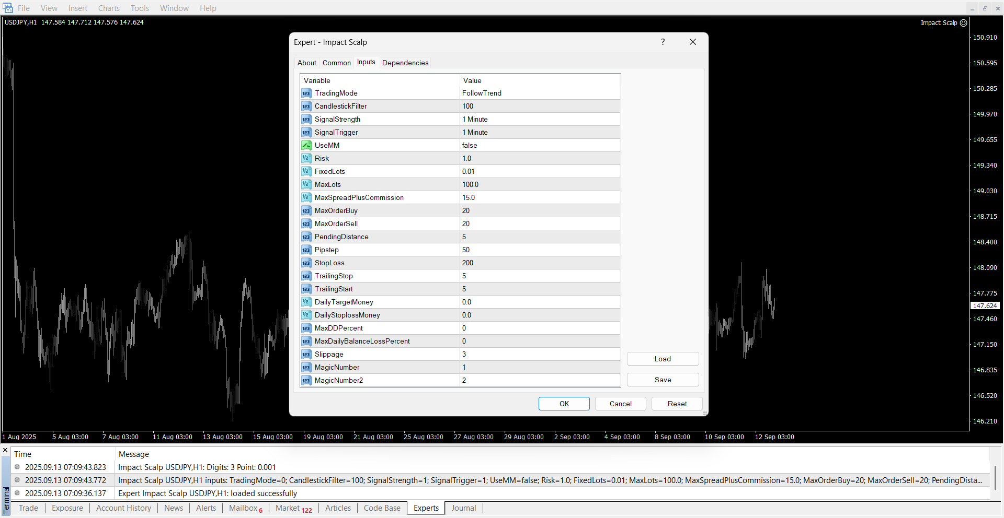Close the Terminal panel with X icon
The width and height of the screenshot is (1004, 518).
click(5, 450)
